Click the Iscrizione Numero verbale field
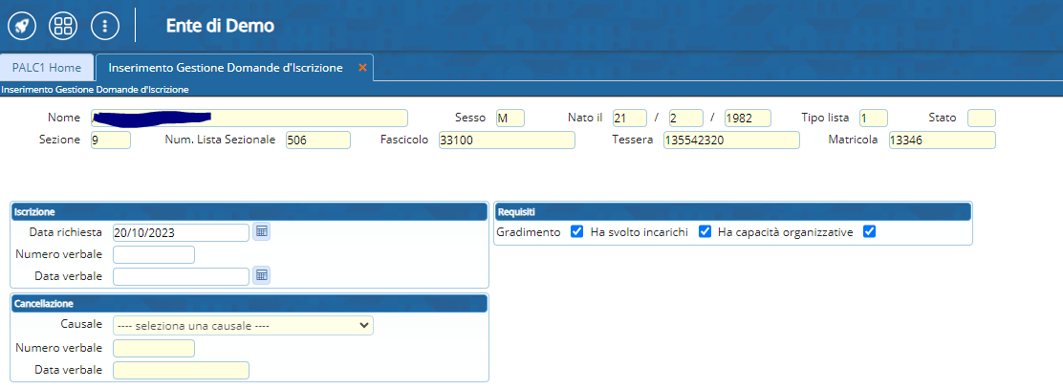The height and width of the screenshot is (389, 1063). (153, 254)
